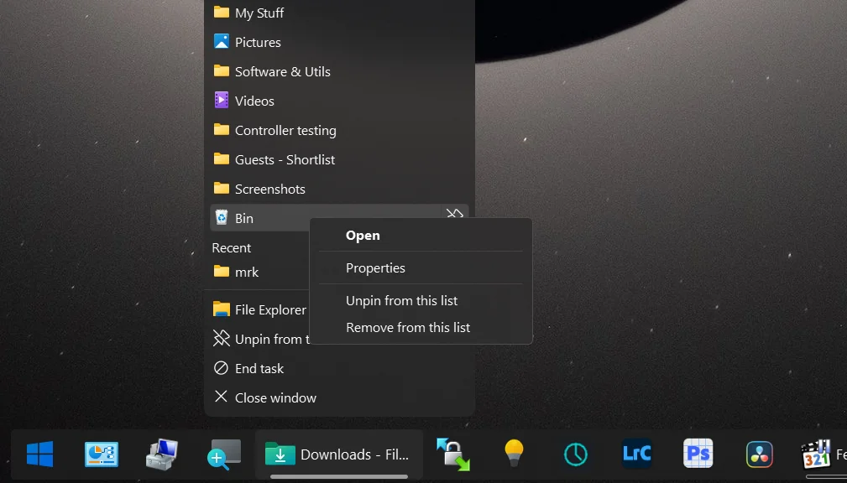Click End task in the jump list
The height and width of the screenshot is (483, 847).
click(339, 369)
